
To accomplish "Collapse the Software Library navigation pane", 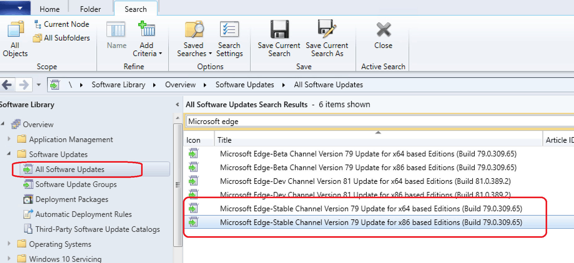I will pyautogui.click(x=177, y=105).
